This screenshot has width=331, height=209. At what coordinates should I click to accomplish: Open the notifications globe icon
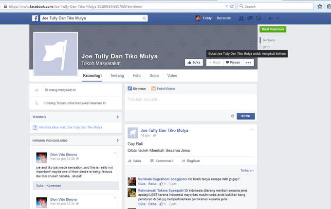[258, 18]
